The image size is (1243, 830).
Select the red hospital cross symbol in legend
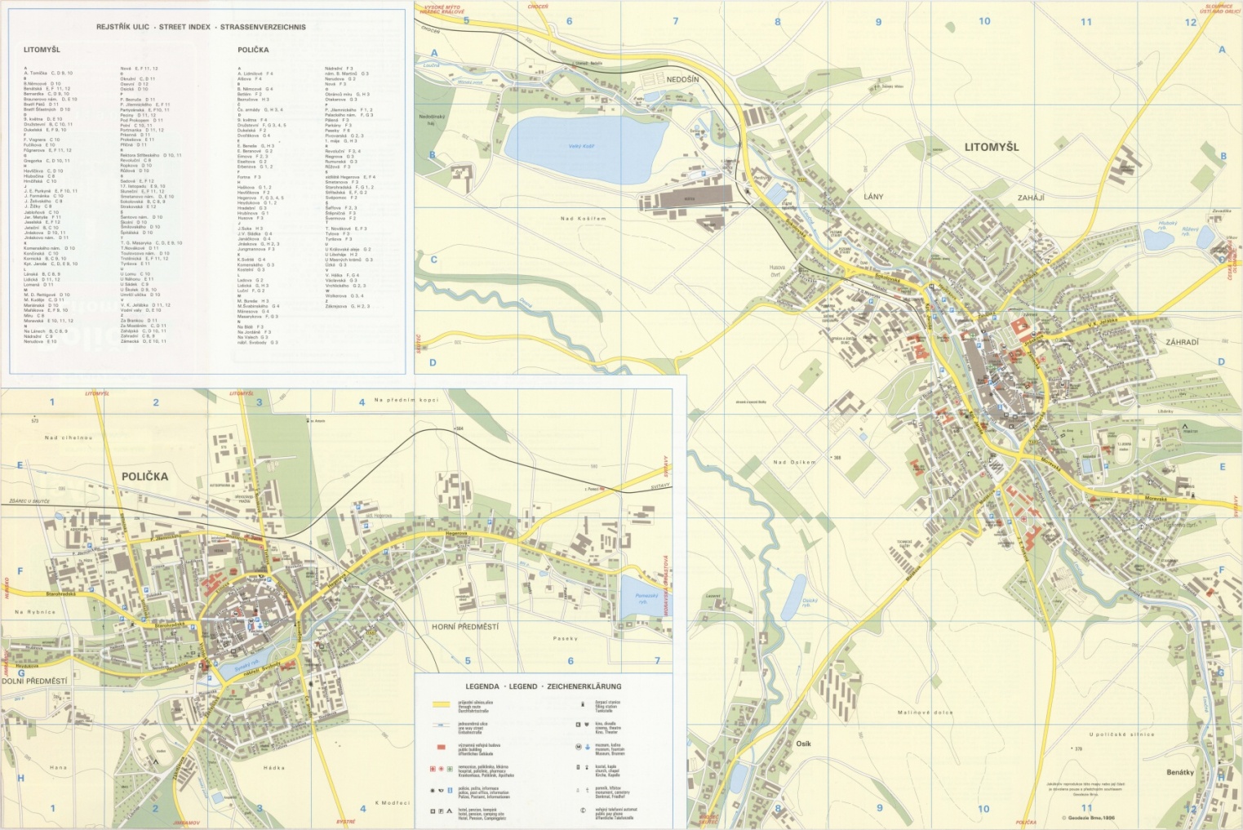[x=433, y=769]
